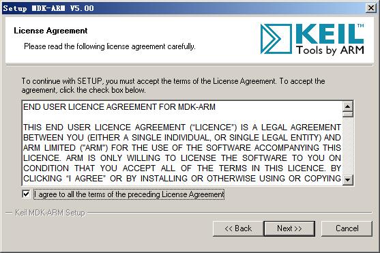Close the Setup MDK-ARM window
Screen dimensions: 380x253
(x=371, y=8)
